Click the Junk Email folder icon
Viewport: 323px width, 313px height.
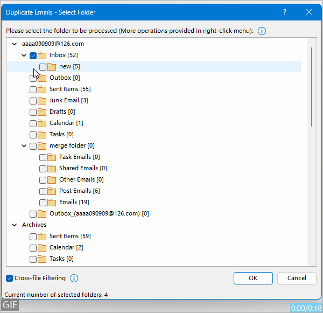[x=42, y=101]
